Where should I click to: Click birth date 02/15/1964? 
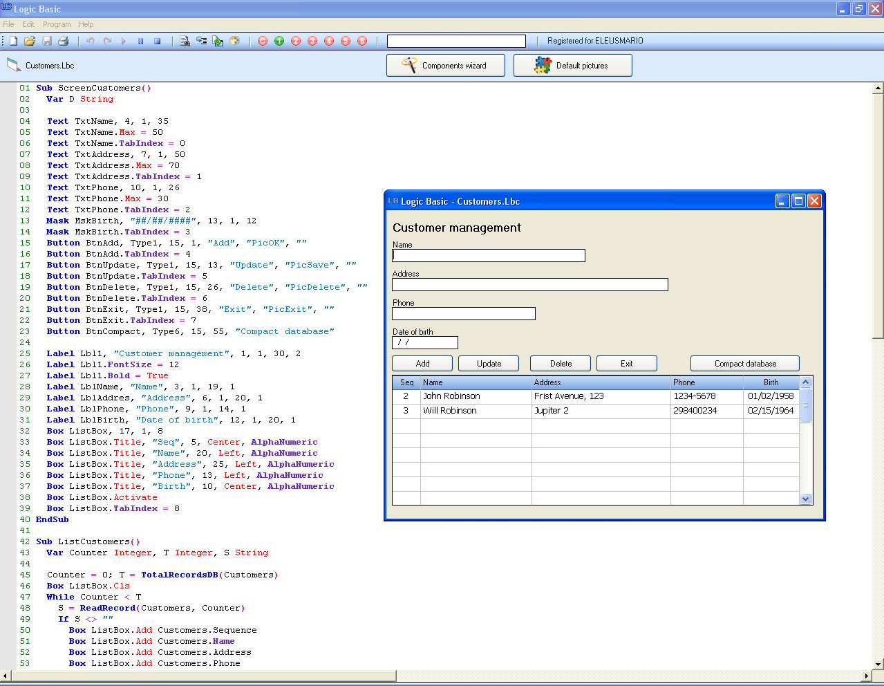click(x=771, y=411)
